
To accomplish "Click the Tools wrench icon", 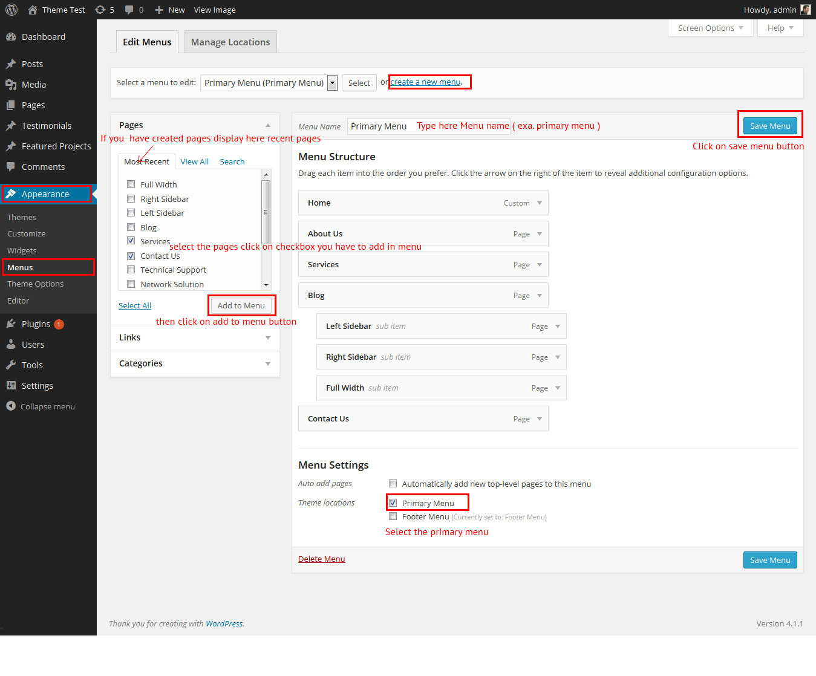I will (x=11, y=365).
